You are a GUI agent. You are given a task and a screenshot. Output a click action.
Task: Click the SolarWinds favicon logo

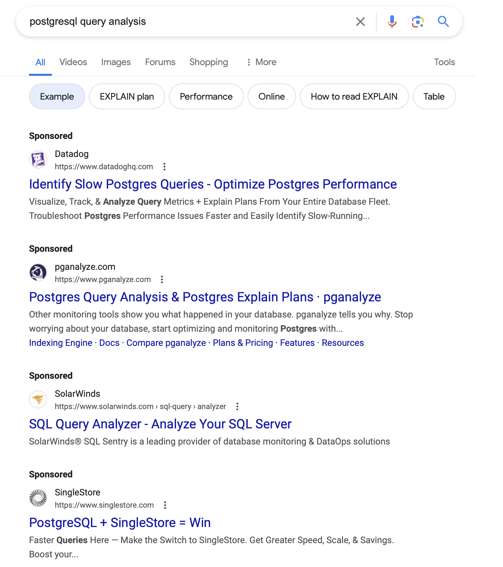[x=38, y=399]
